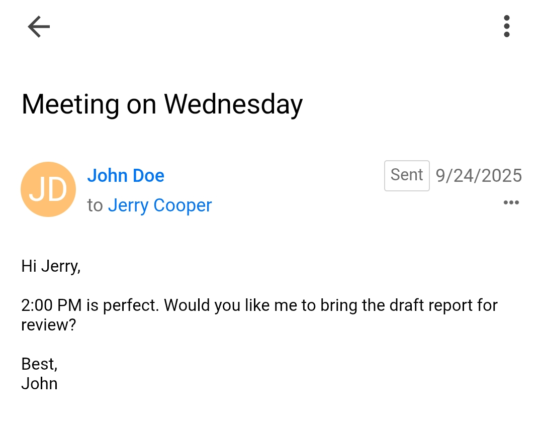Click the Sent folder label badge

[407, 175]
